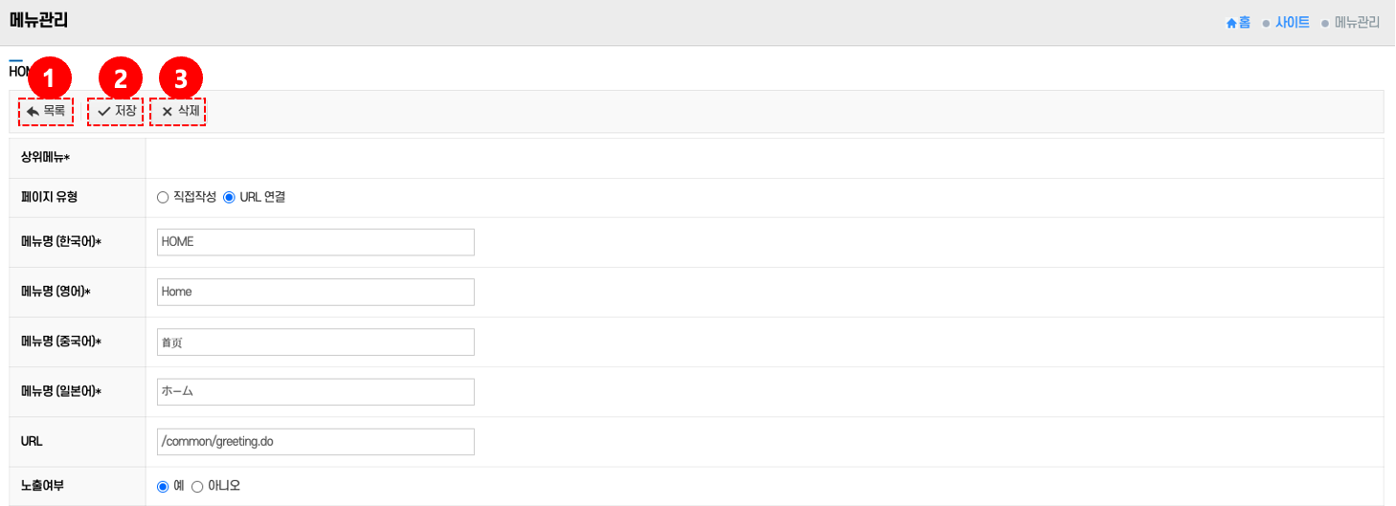This screenshot has width=1396, height=506.
Task: Focus the Korean menu name field with HOME
Action: (x=315, y=242)
